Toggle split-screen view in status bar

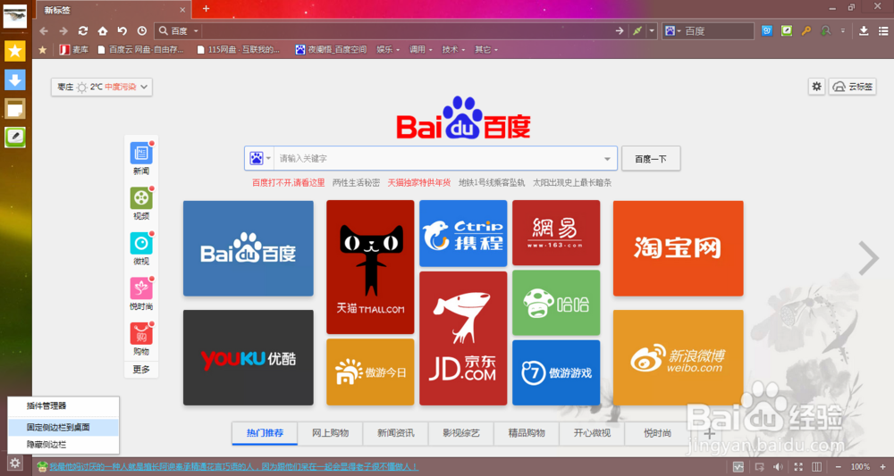[x=816, y=467]
